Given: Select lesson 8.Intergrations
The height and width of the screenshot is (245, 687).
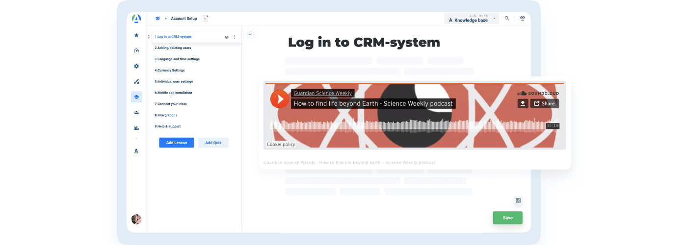Looking at the screenshot, I should [x=166, y=115].
